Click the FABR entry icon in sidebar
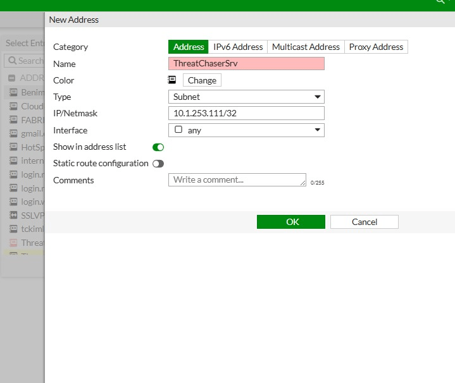The height and width of the screenshot is (383, 455). coord(13,119)
